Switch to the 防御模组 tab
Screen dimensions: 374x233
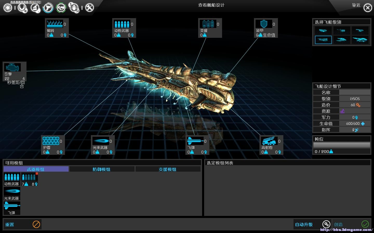102,169
